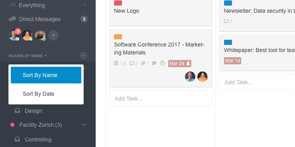The width and height of the screenshot is (295, 147).
Task: Open the Rooms By Name sort dropdown
Action: pyautogui.click(x=28, y=56)
